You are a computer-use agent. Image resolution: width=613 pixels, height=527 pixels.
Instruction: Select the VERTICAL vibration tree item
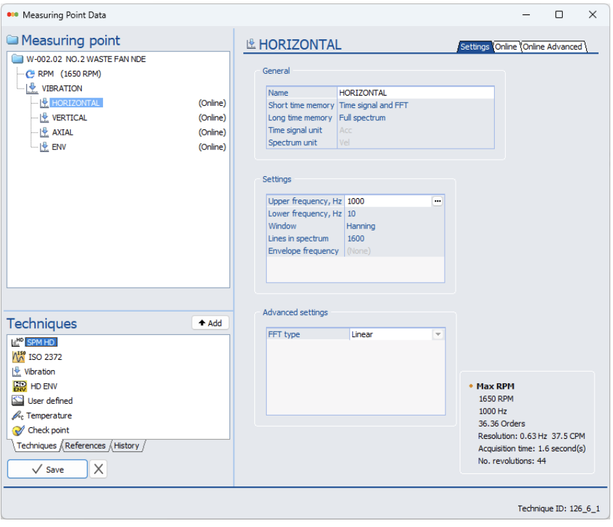pyautogui.click(x=69, y=118)
